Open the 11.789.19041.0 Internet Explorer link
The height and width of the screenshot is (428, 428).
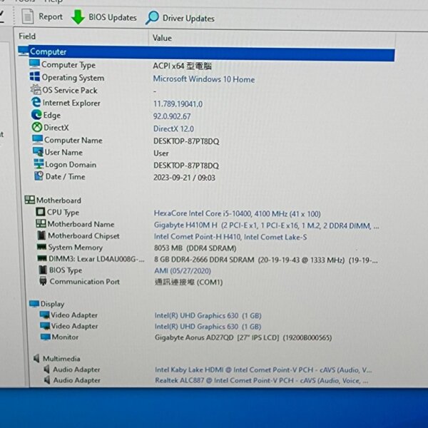click(x=178, y=104)
